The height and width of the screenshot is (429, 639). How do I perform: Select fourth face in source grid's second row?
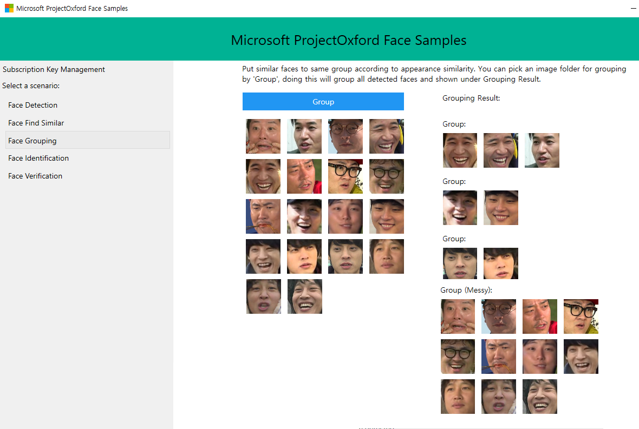(387, 176)
